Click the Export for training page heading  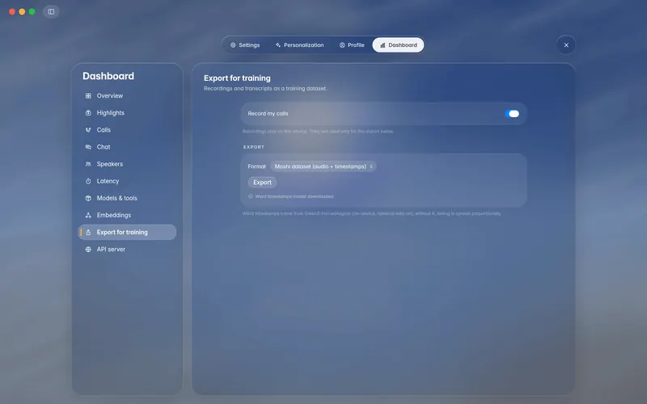point(237,78)
